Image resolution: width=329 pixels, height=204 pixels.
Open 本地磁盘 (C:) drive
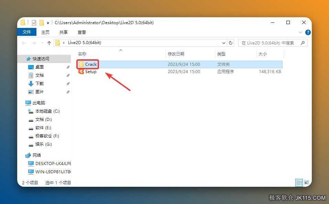47,111
